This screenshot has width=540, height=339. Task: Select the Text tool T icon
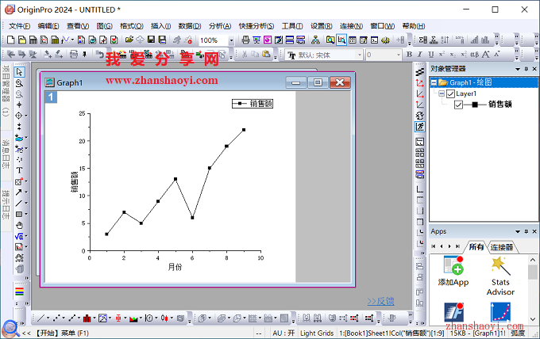pos(19,170)
